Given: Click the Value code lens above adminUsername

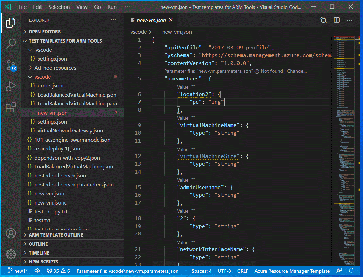Looking at the screenshot, I should [186, 180].
